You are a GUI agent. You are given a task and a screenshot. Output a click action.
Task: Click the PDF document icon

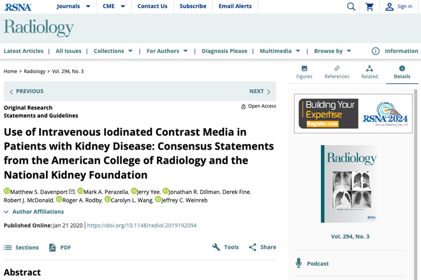[52, 248]
